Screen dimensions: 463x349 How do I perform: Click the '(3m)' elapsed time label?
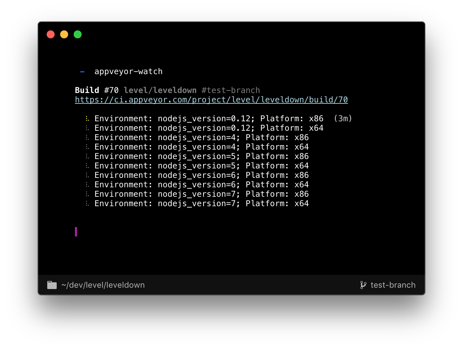[x=343, y=119]
